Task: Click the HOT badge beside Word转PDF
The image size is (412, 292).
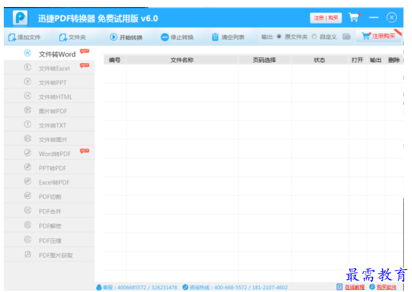Action: pos(84,151)
